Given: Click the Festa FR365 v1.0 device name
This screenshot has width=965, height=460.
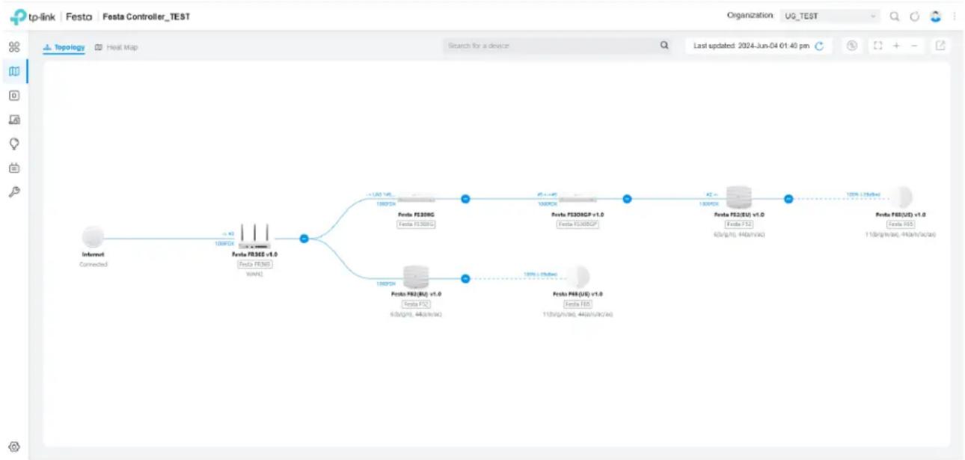Looking at the screenshot, I should [x=256, y=254].
